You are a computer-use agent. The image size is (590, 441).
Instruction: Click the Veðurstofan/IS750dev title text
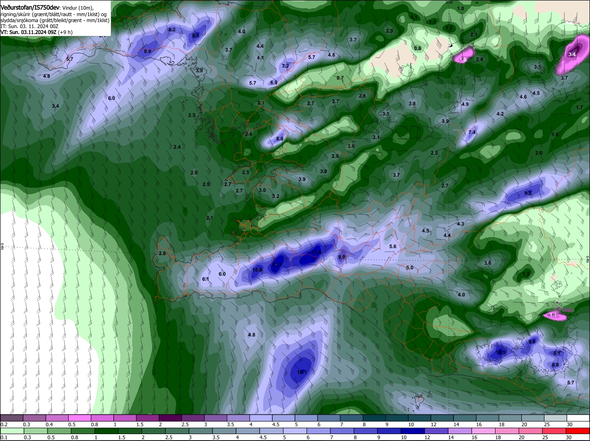[x=29, y=8]
